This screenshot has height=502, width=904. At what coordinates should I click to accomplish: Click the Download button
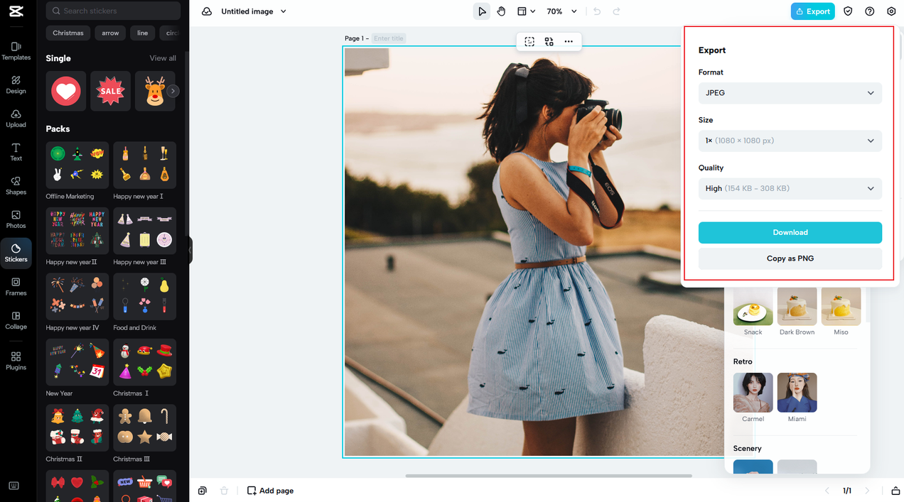[790, 232]
